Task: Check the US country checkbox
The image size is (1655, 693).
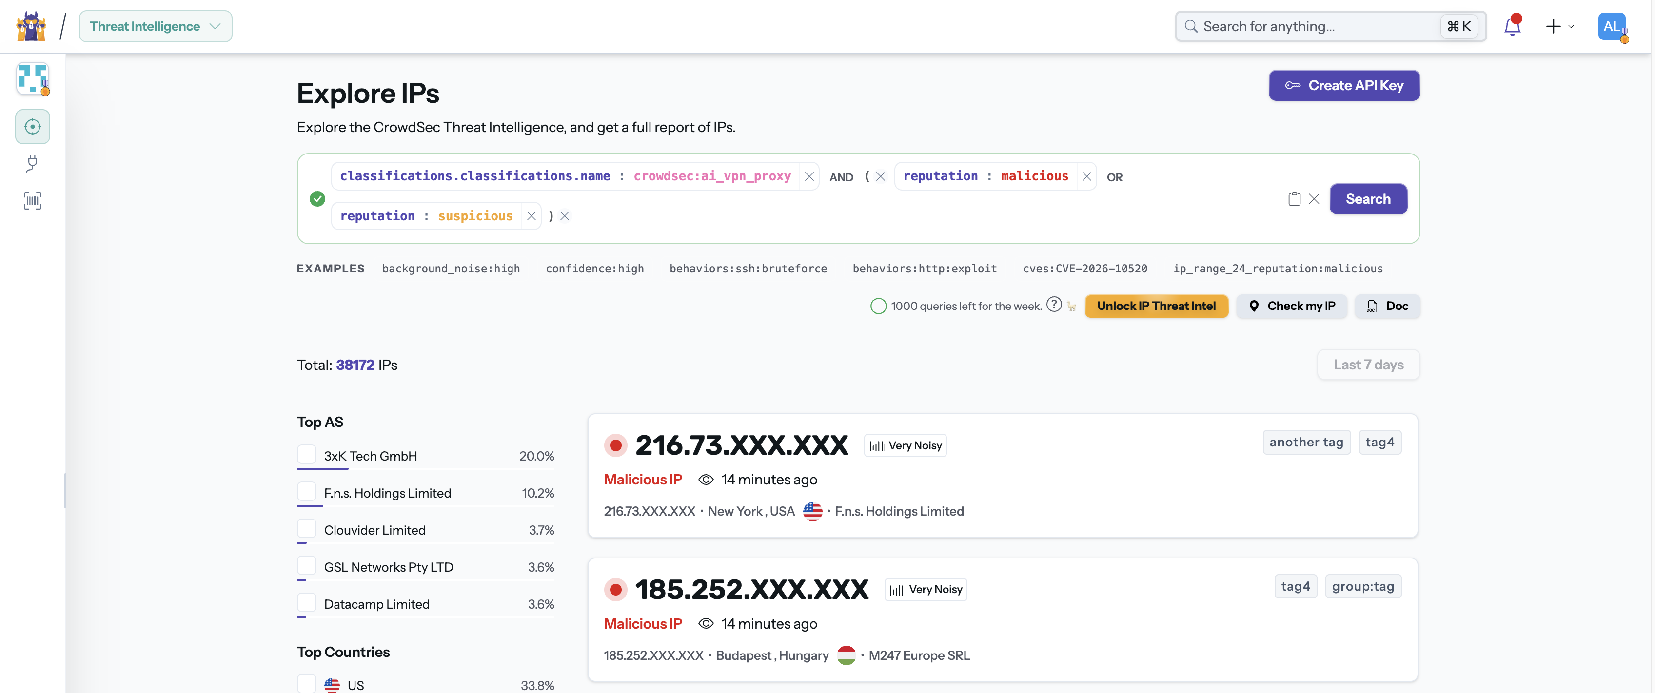Action: pyautogui.click(x=306, y=683)
